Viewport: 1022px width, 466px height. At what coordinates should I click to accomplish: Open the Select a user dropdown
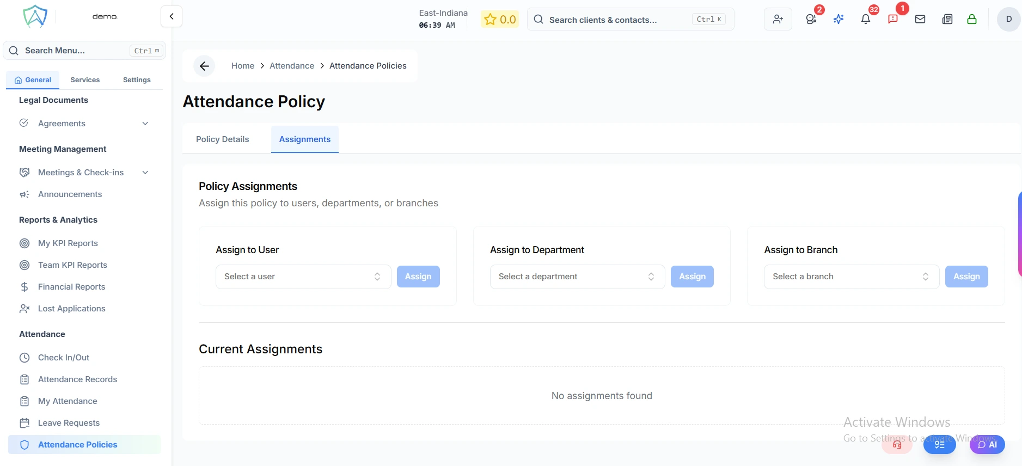(x=303, y=277)
